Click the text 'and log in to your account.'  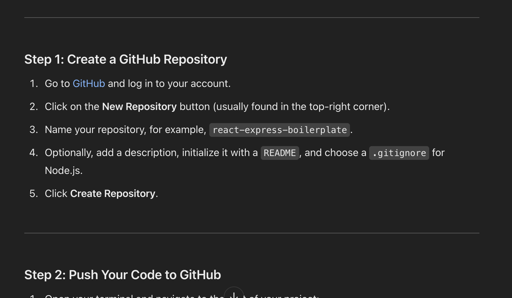pos(169,83)
